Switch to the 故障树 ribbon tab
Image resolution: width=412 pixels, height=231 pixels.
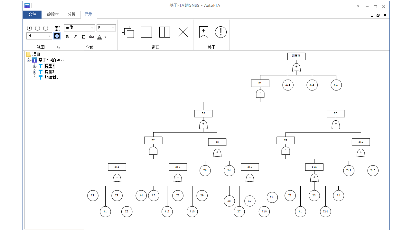point(53,14)
